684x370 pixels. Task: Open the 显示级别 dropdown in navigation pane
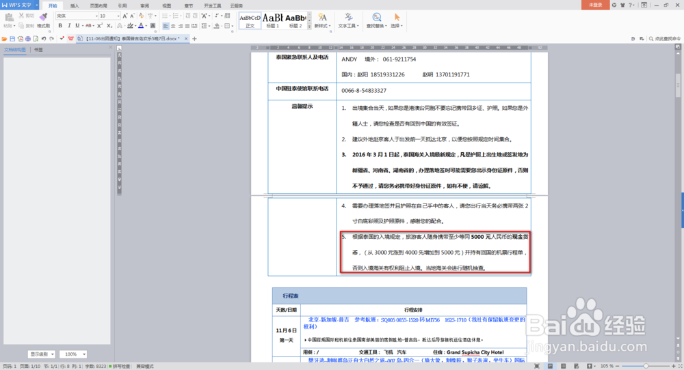click(42, 354)
